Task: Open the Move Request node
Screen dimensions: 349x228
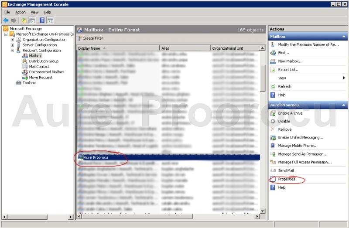Action: [x=41, y=78]
